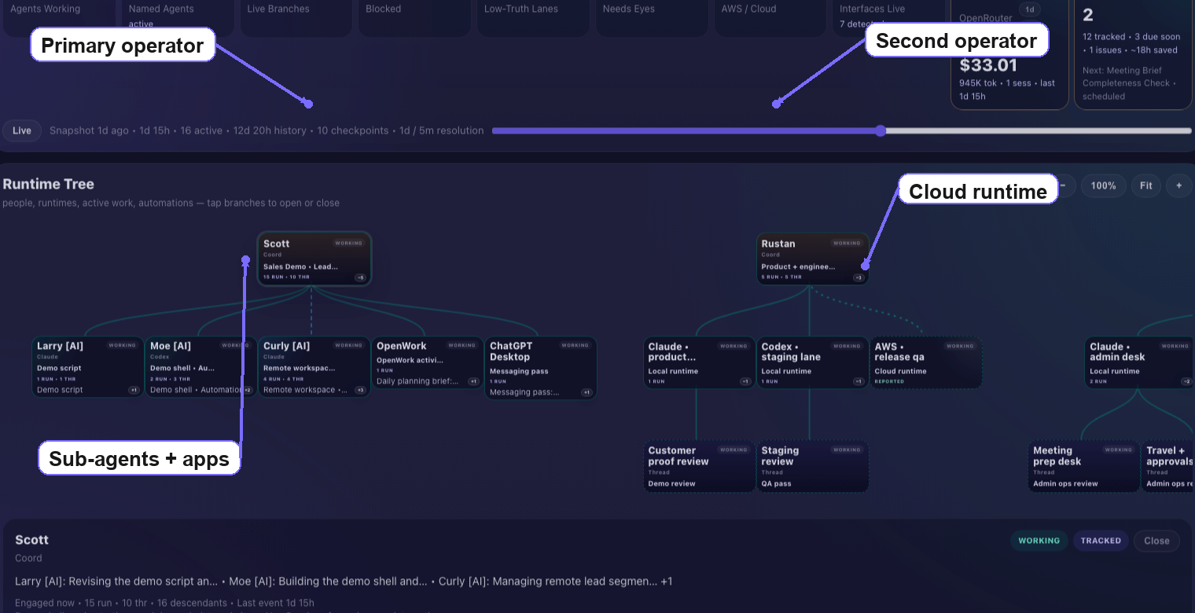Open the Interfaces Live summary card
The width and height of the screenshot is (1195, 613).
[x=889, y=17]
